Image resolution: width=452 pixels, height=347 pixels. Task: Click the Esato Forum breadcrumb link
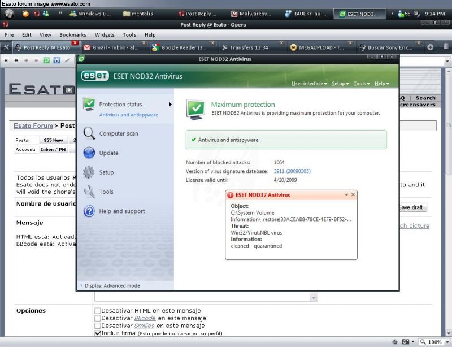pos(33,126)
